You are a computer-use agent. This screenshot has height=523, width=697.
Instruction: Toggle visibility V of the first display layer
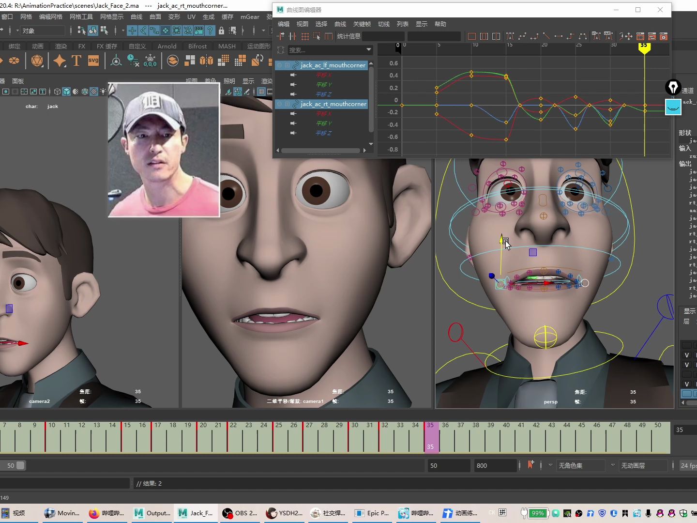pyautogui.click(x=686, y=355)
